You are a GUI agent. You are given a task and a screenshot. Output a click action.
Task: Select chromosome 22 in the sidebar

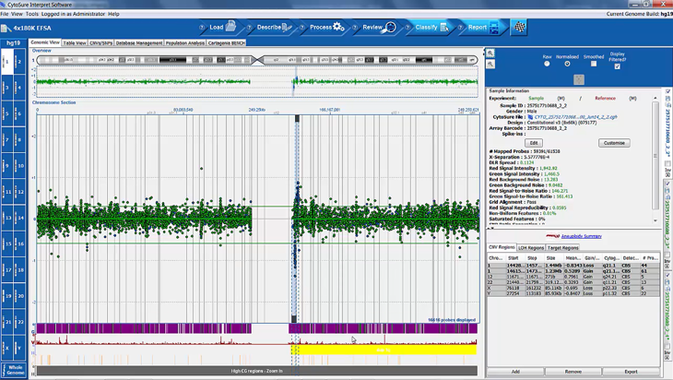click(19, 322)
